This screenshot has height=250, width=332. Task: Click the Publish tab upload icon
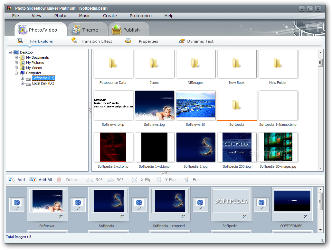tap(117, 29)
